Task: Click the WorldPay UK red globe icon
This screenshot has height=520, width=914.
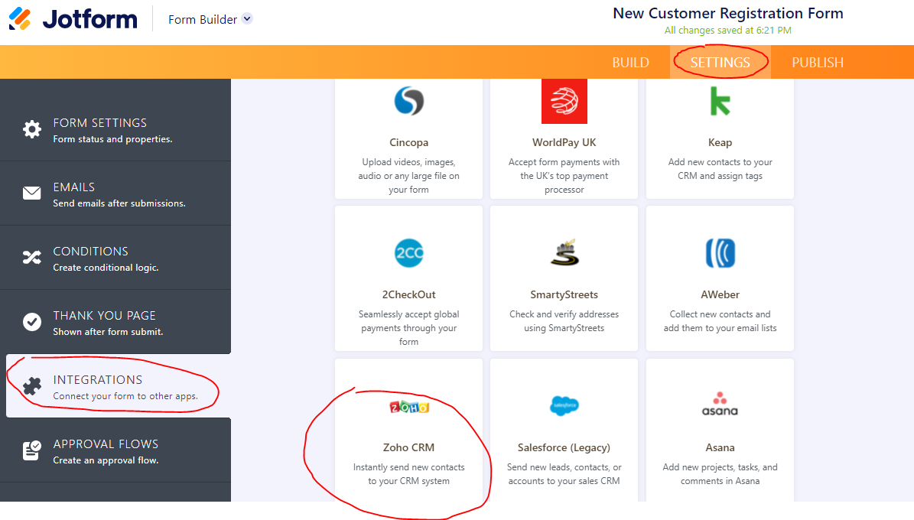Action: point(564,101)
